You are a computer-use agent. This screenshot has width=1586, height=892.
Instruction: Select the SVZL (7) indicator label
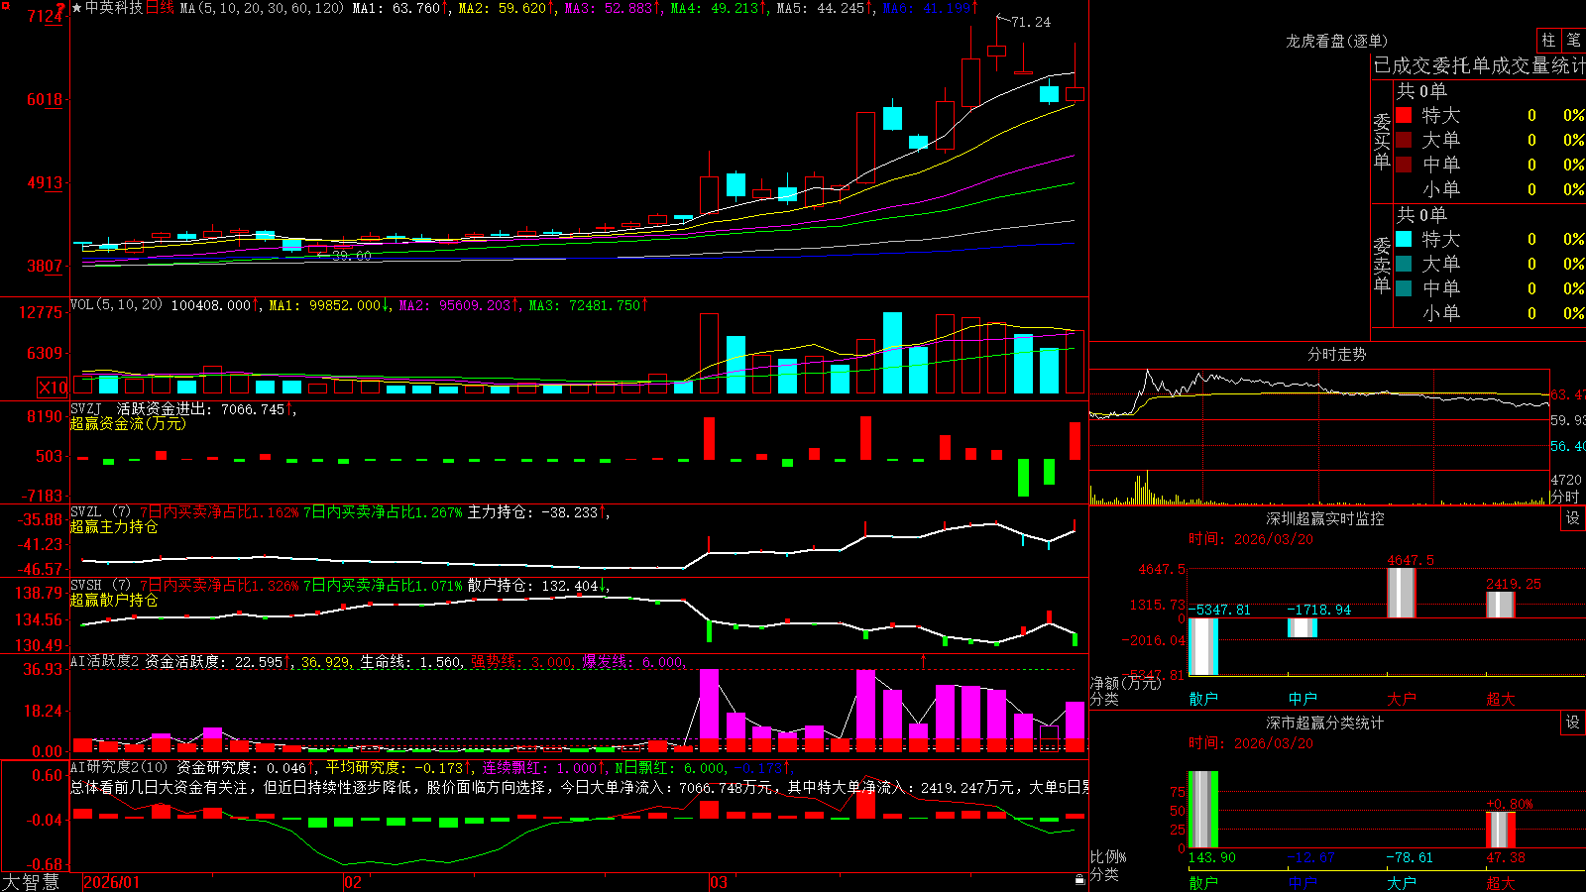[x=100, y=512]
